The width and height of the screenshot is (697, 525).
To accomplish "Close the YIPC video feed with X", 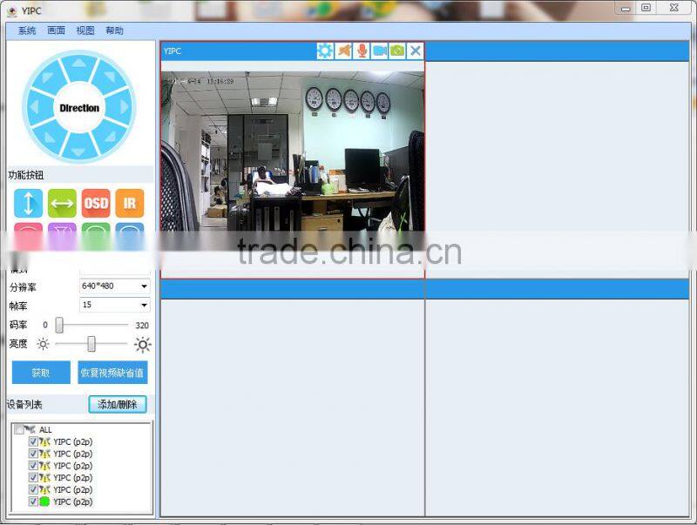I will [416, 50].
